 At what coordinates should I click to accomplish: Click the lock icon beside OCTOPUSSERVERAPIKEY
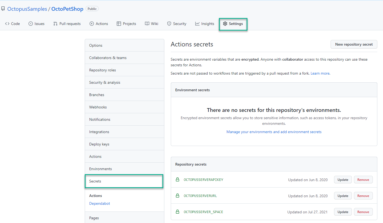[x=177, y=180]
